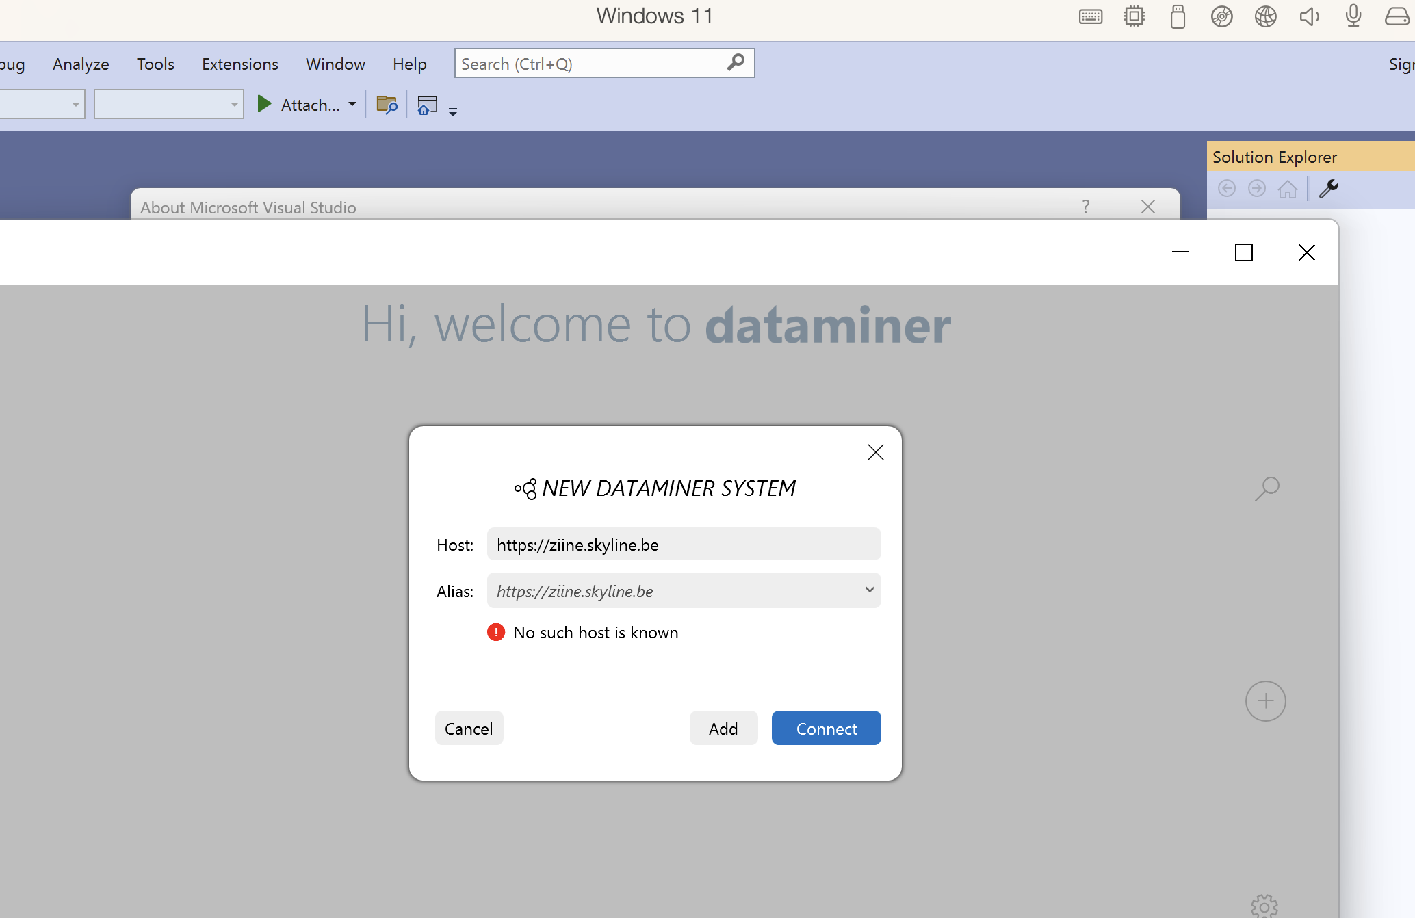1415x918 pixels.
Task: Click the VM hard disk icon
Action: coord(1397,16)
